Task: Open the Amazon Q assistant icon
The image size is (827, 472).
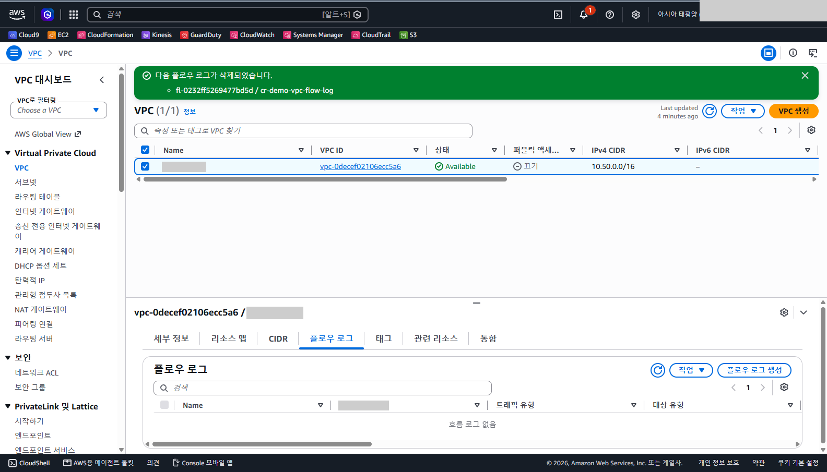Action: click(x=48, y=15)
